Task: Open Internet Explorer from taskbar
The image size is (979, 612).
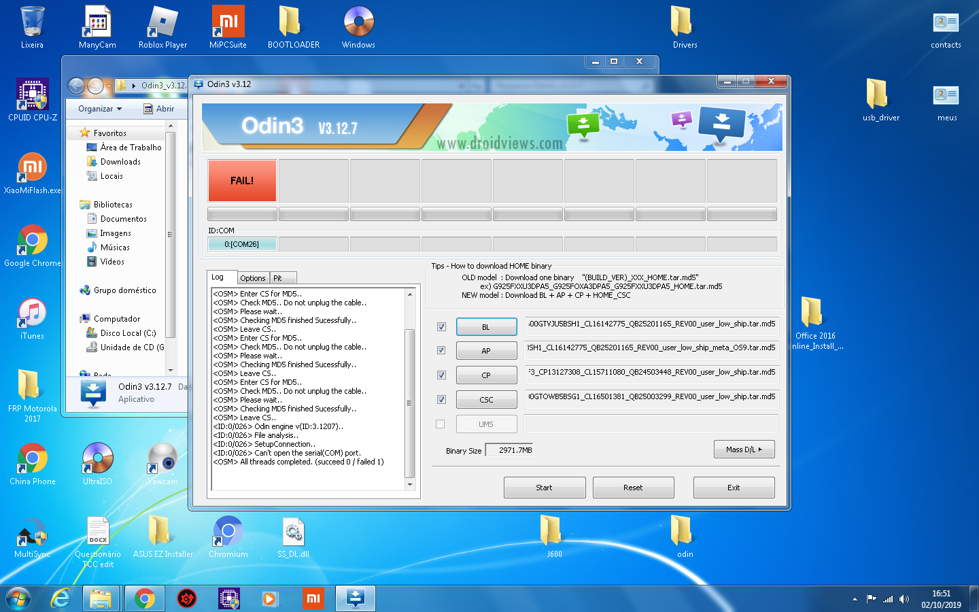Action: [x=61, y=598]
